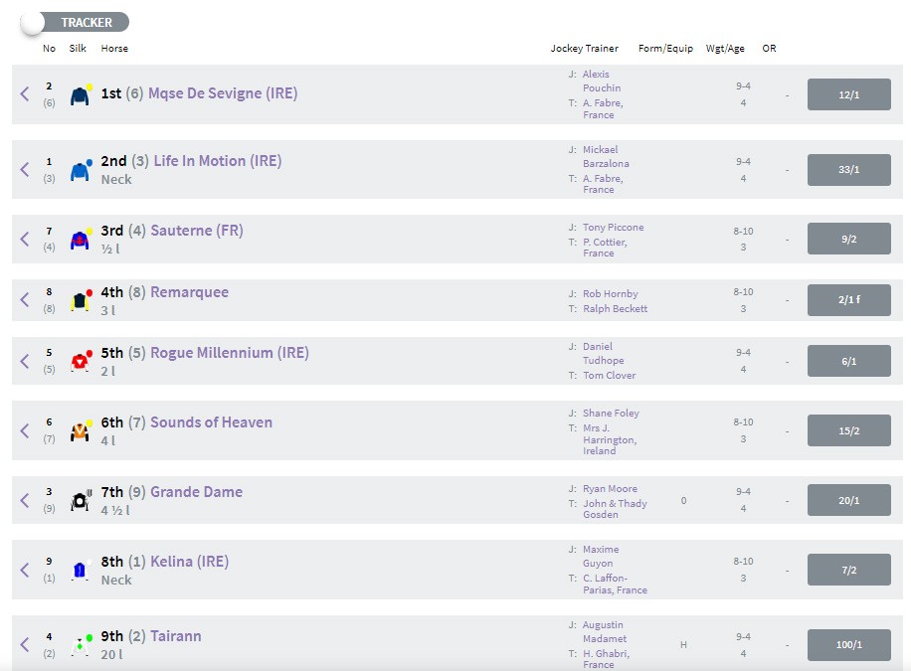The width and height of the screenshot is (911, 671).
Task: Click Mqse De Sevigne's jockey silk icon
Action: [80, 95]
